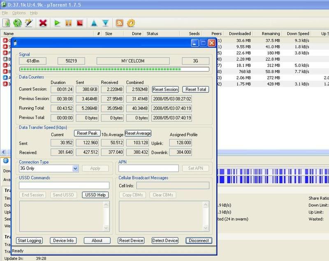Open the Help menu
Image resolution: width=329 pixels, height=261 pixels.
[34, 13]
